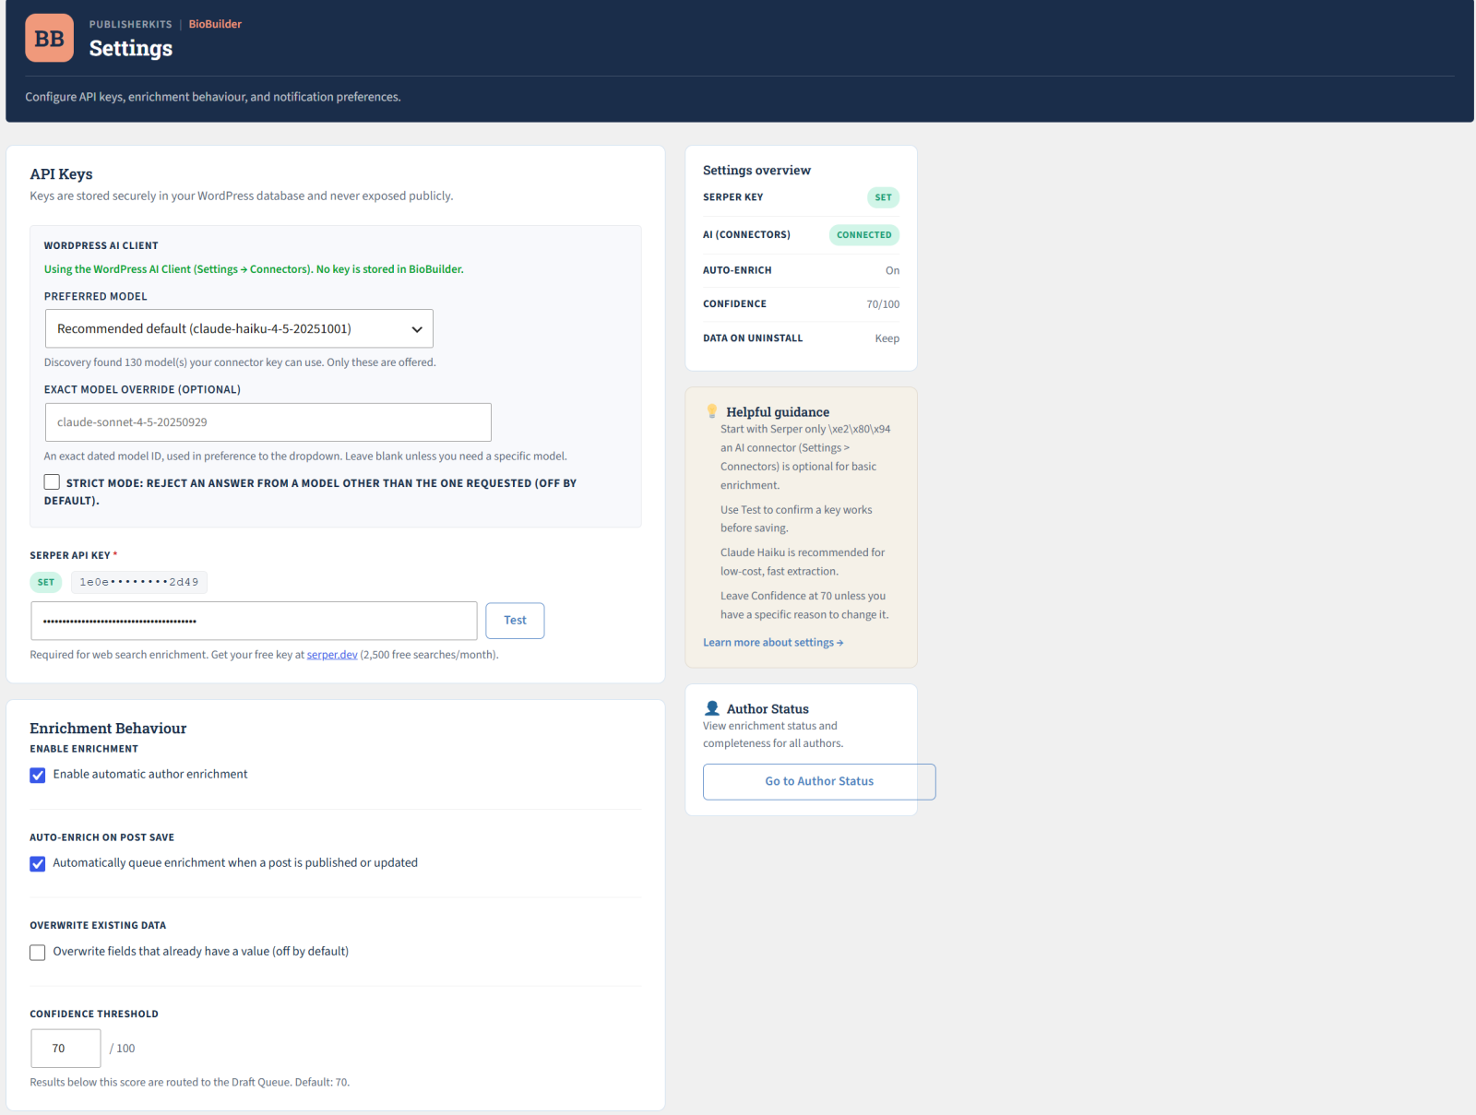Screen dimensions: 1476x1115
Task: Click the Leave Confidence at 70 tip
Action: tap(804, 605)
